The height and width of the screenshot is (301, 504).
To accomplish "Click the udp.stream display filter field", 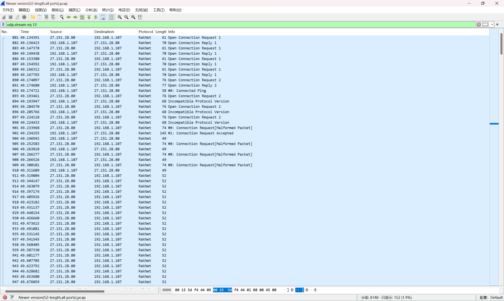I will 236,24.
